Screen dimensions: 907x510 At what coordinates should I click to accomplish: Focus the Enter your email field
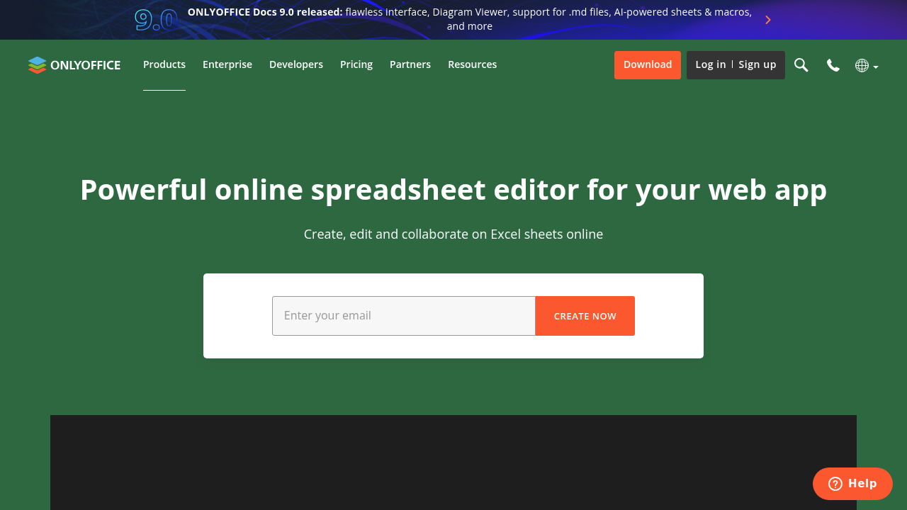click(x=404, y=316)
